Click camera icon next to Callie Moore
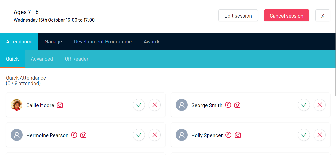Viewport: 336px width, 155px height. click(60, 105)
